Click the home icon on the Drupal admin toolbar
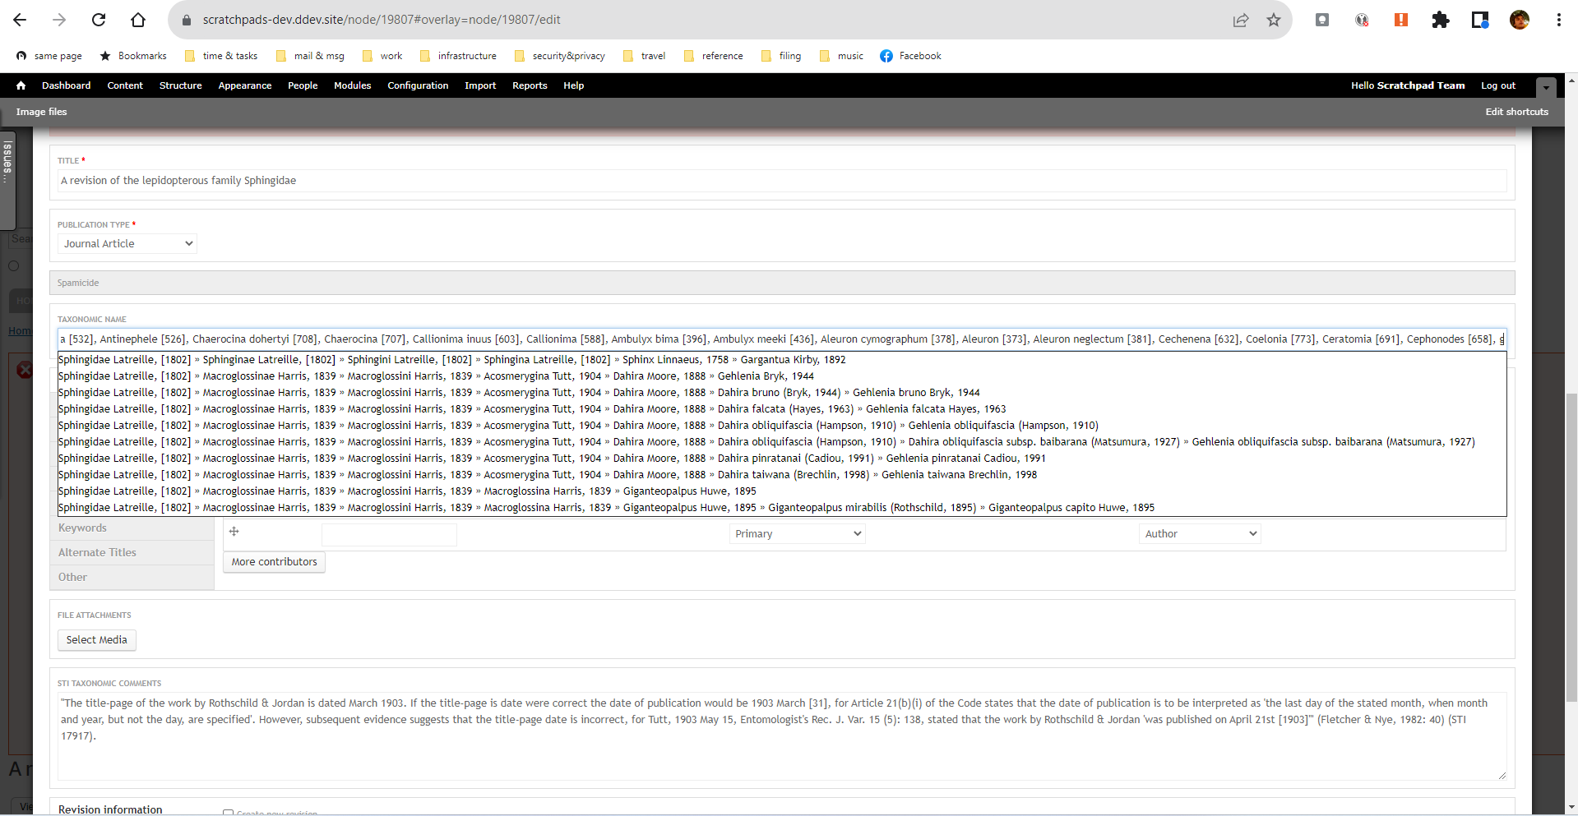Image resolution: width=1578 pixels, height=816 pixels. click(x=21, y=85)
